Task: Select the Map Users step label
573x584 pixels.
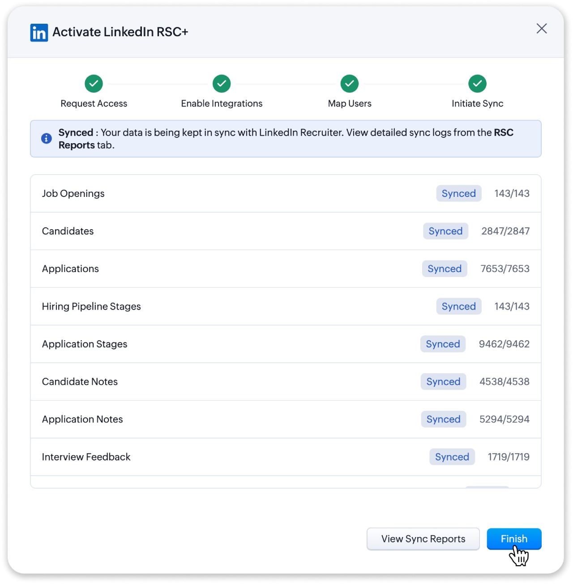Action: [350, 103]
